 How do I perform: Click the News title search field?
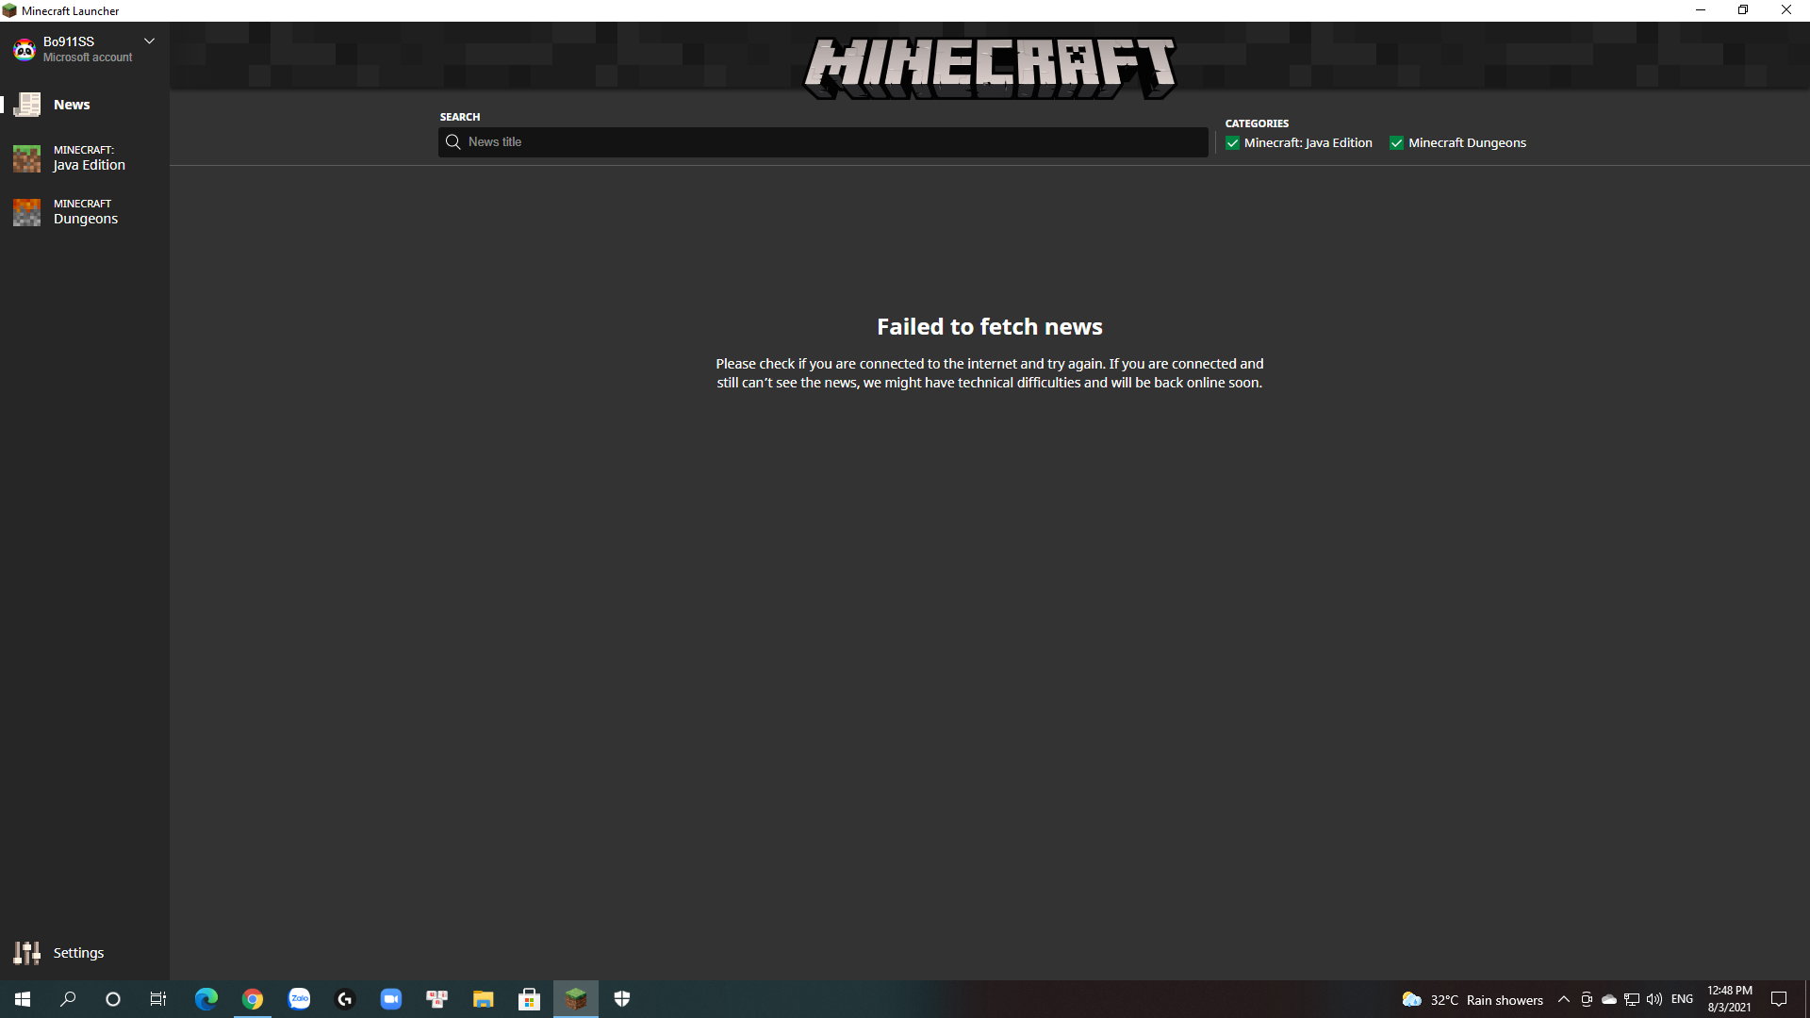(830, 142)
